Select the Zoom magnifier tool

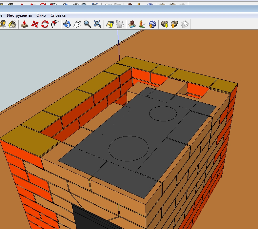tap(87, 24)
